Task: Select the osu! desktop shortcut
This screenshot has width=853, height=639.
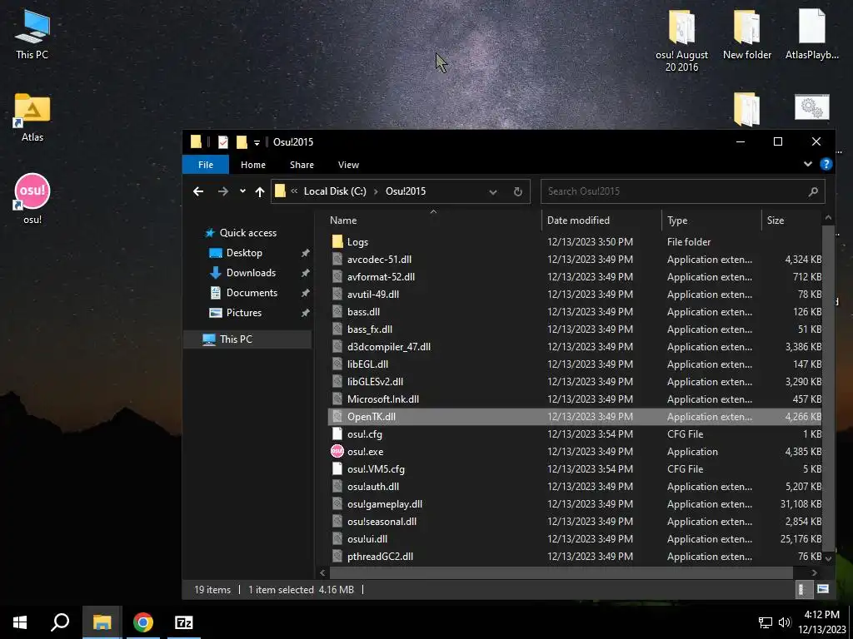Action: 32,199
